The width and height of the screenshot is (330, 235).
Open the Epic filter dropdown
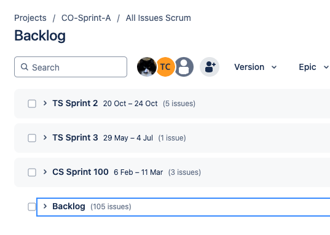(313, 67)
